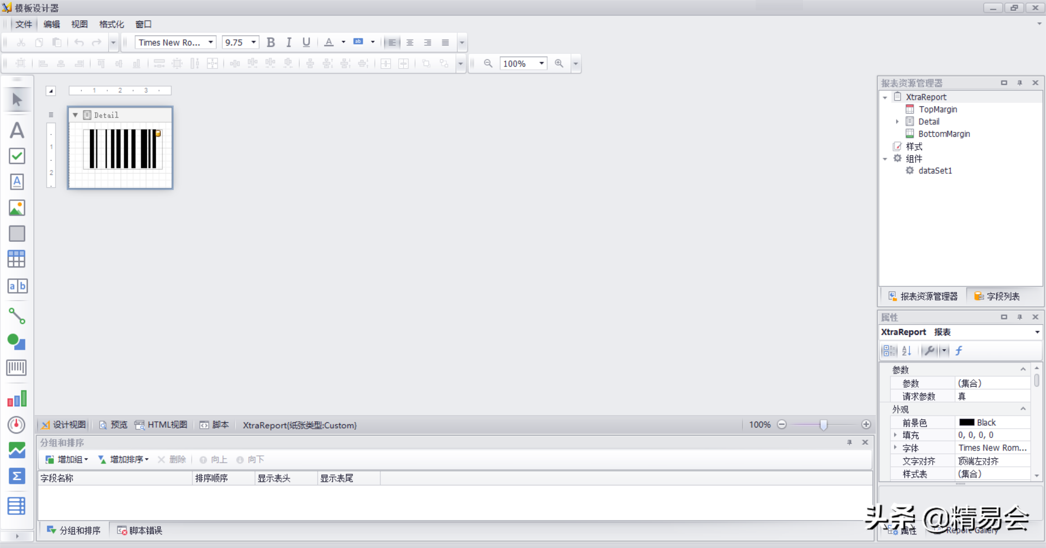Pick the Check Box control tool
1046x548 pixels.
(x=17, y=156)
